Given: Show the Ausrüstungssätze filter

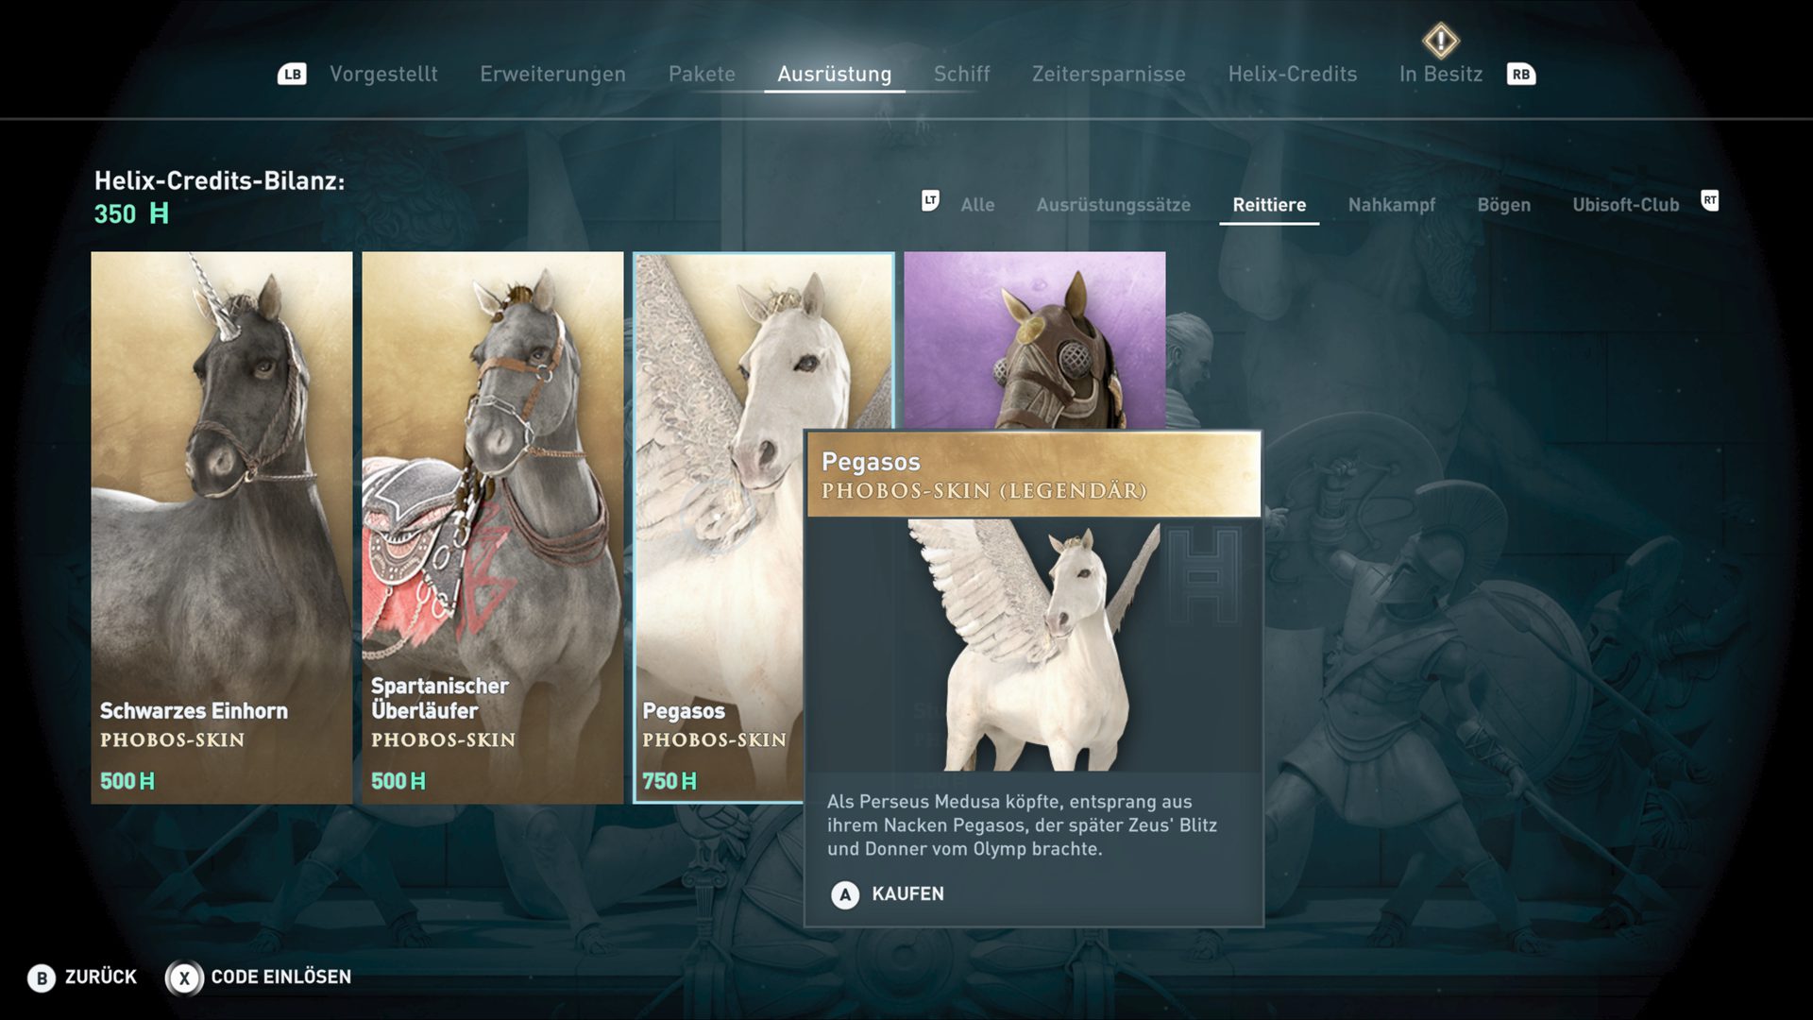Looking at the screenshot, I should click(x=1113, y=205).
